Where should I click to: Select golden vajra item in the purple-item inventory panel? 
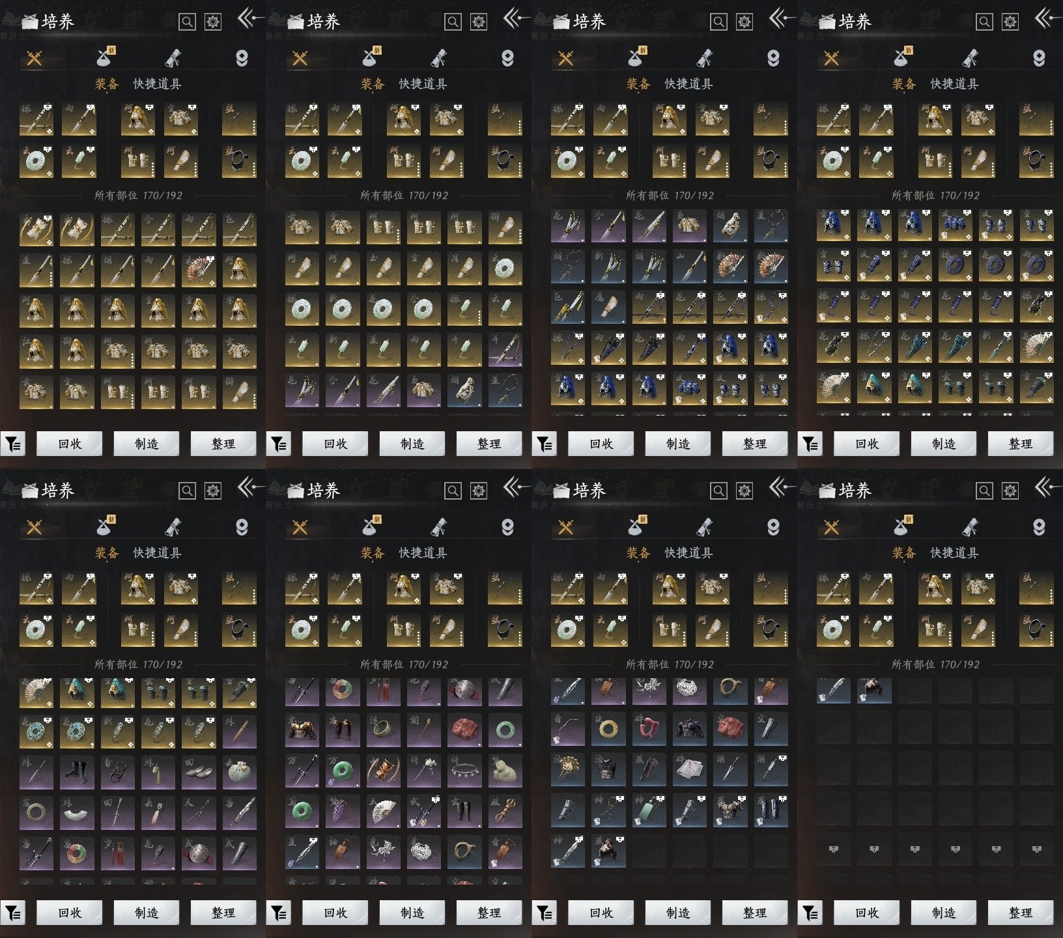coord(505,812)
